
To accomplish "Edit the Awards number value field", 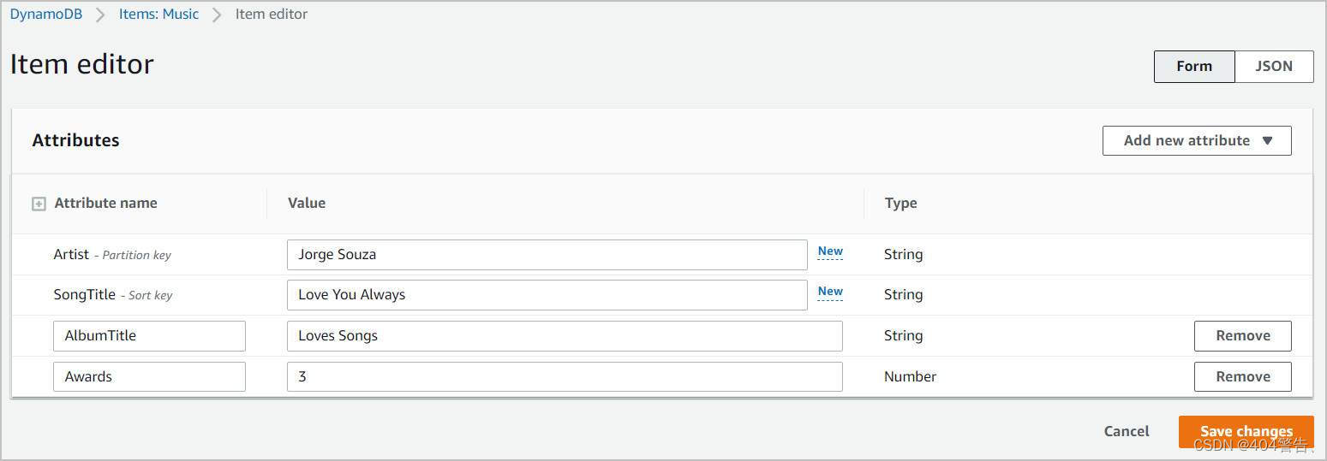I will coord(564,376).
